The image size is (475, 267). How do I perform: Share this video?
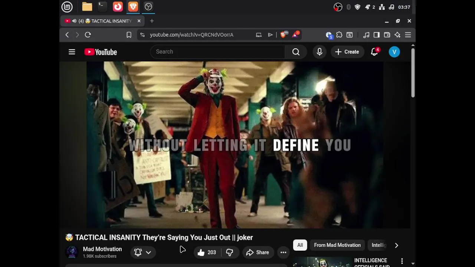click(x=258, y=253)
